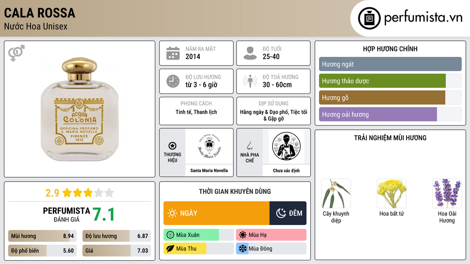Viewport: 470px width, 264px height.
Task: Click the moon icon in the Đêm bar
Action: [281, 213]
